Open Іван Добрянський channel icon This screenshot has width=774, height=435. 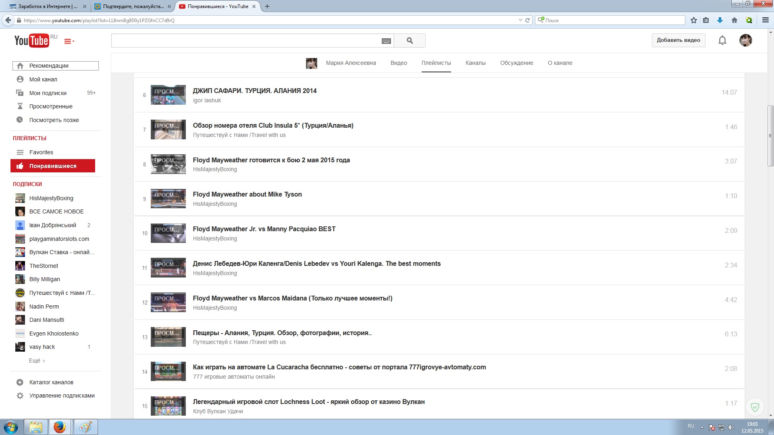[20, 225]
